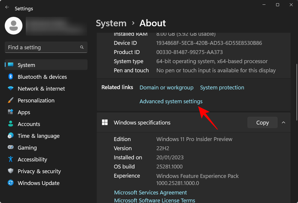Click the user profile avatar
This screenshot has width=298, height=203.
coord(13,26)
